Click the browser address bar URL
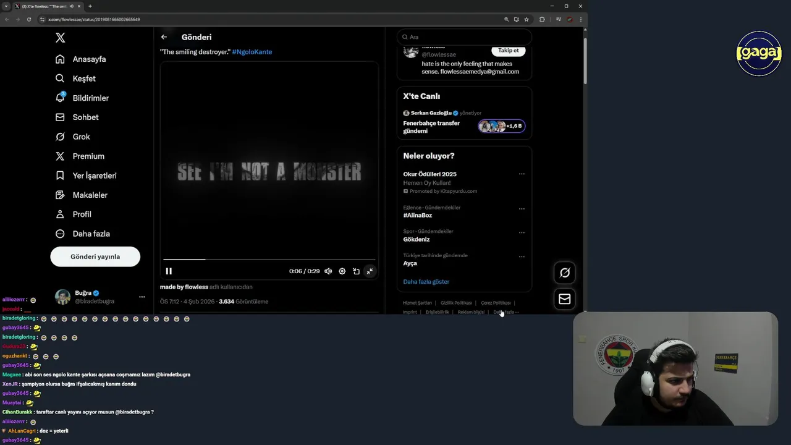The image size is (791, 445). [x=94, y=19]
